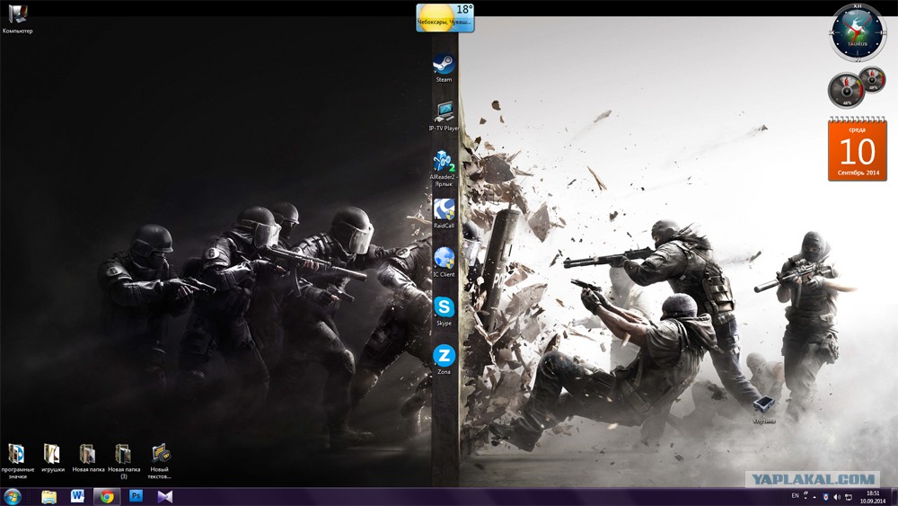The width and height of the screenshot is (898, 506).
Task: Open the volume speaker tray icon
Action: click(x=837, y=497)
